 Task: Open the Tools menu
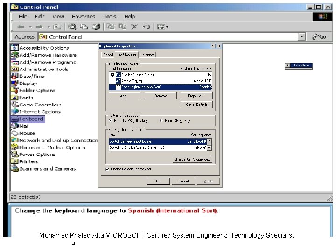(110, 16)
